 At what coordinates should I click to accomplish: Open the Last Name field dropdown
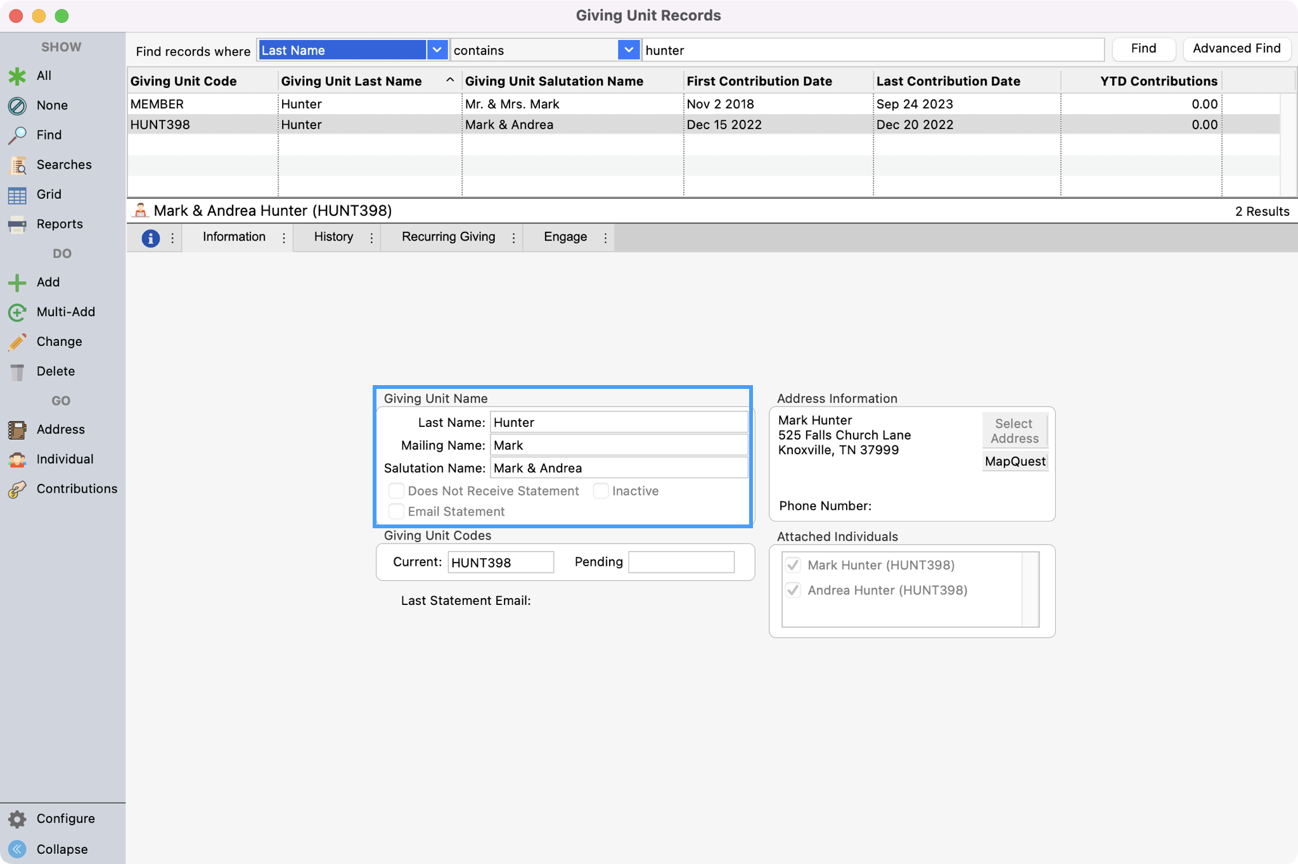click(x=437, y=50)
